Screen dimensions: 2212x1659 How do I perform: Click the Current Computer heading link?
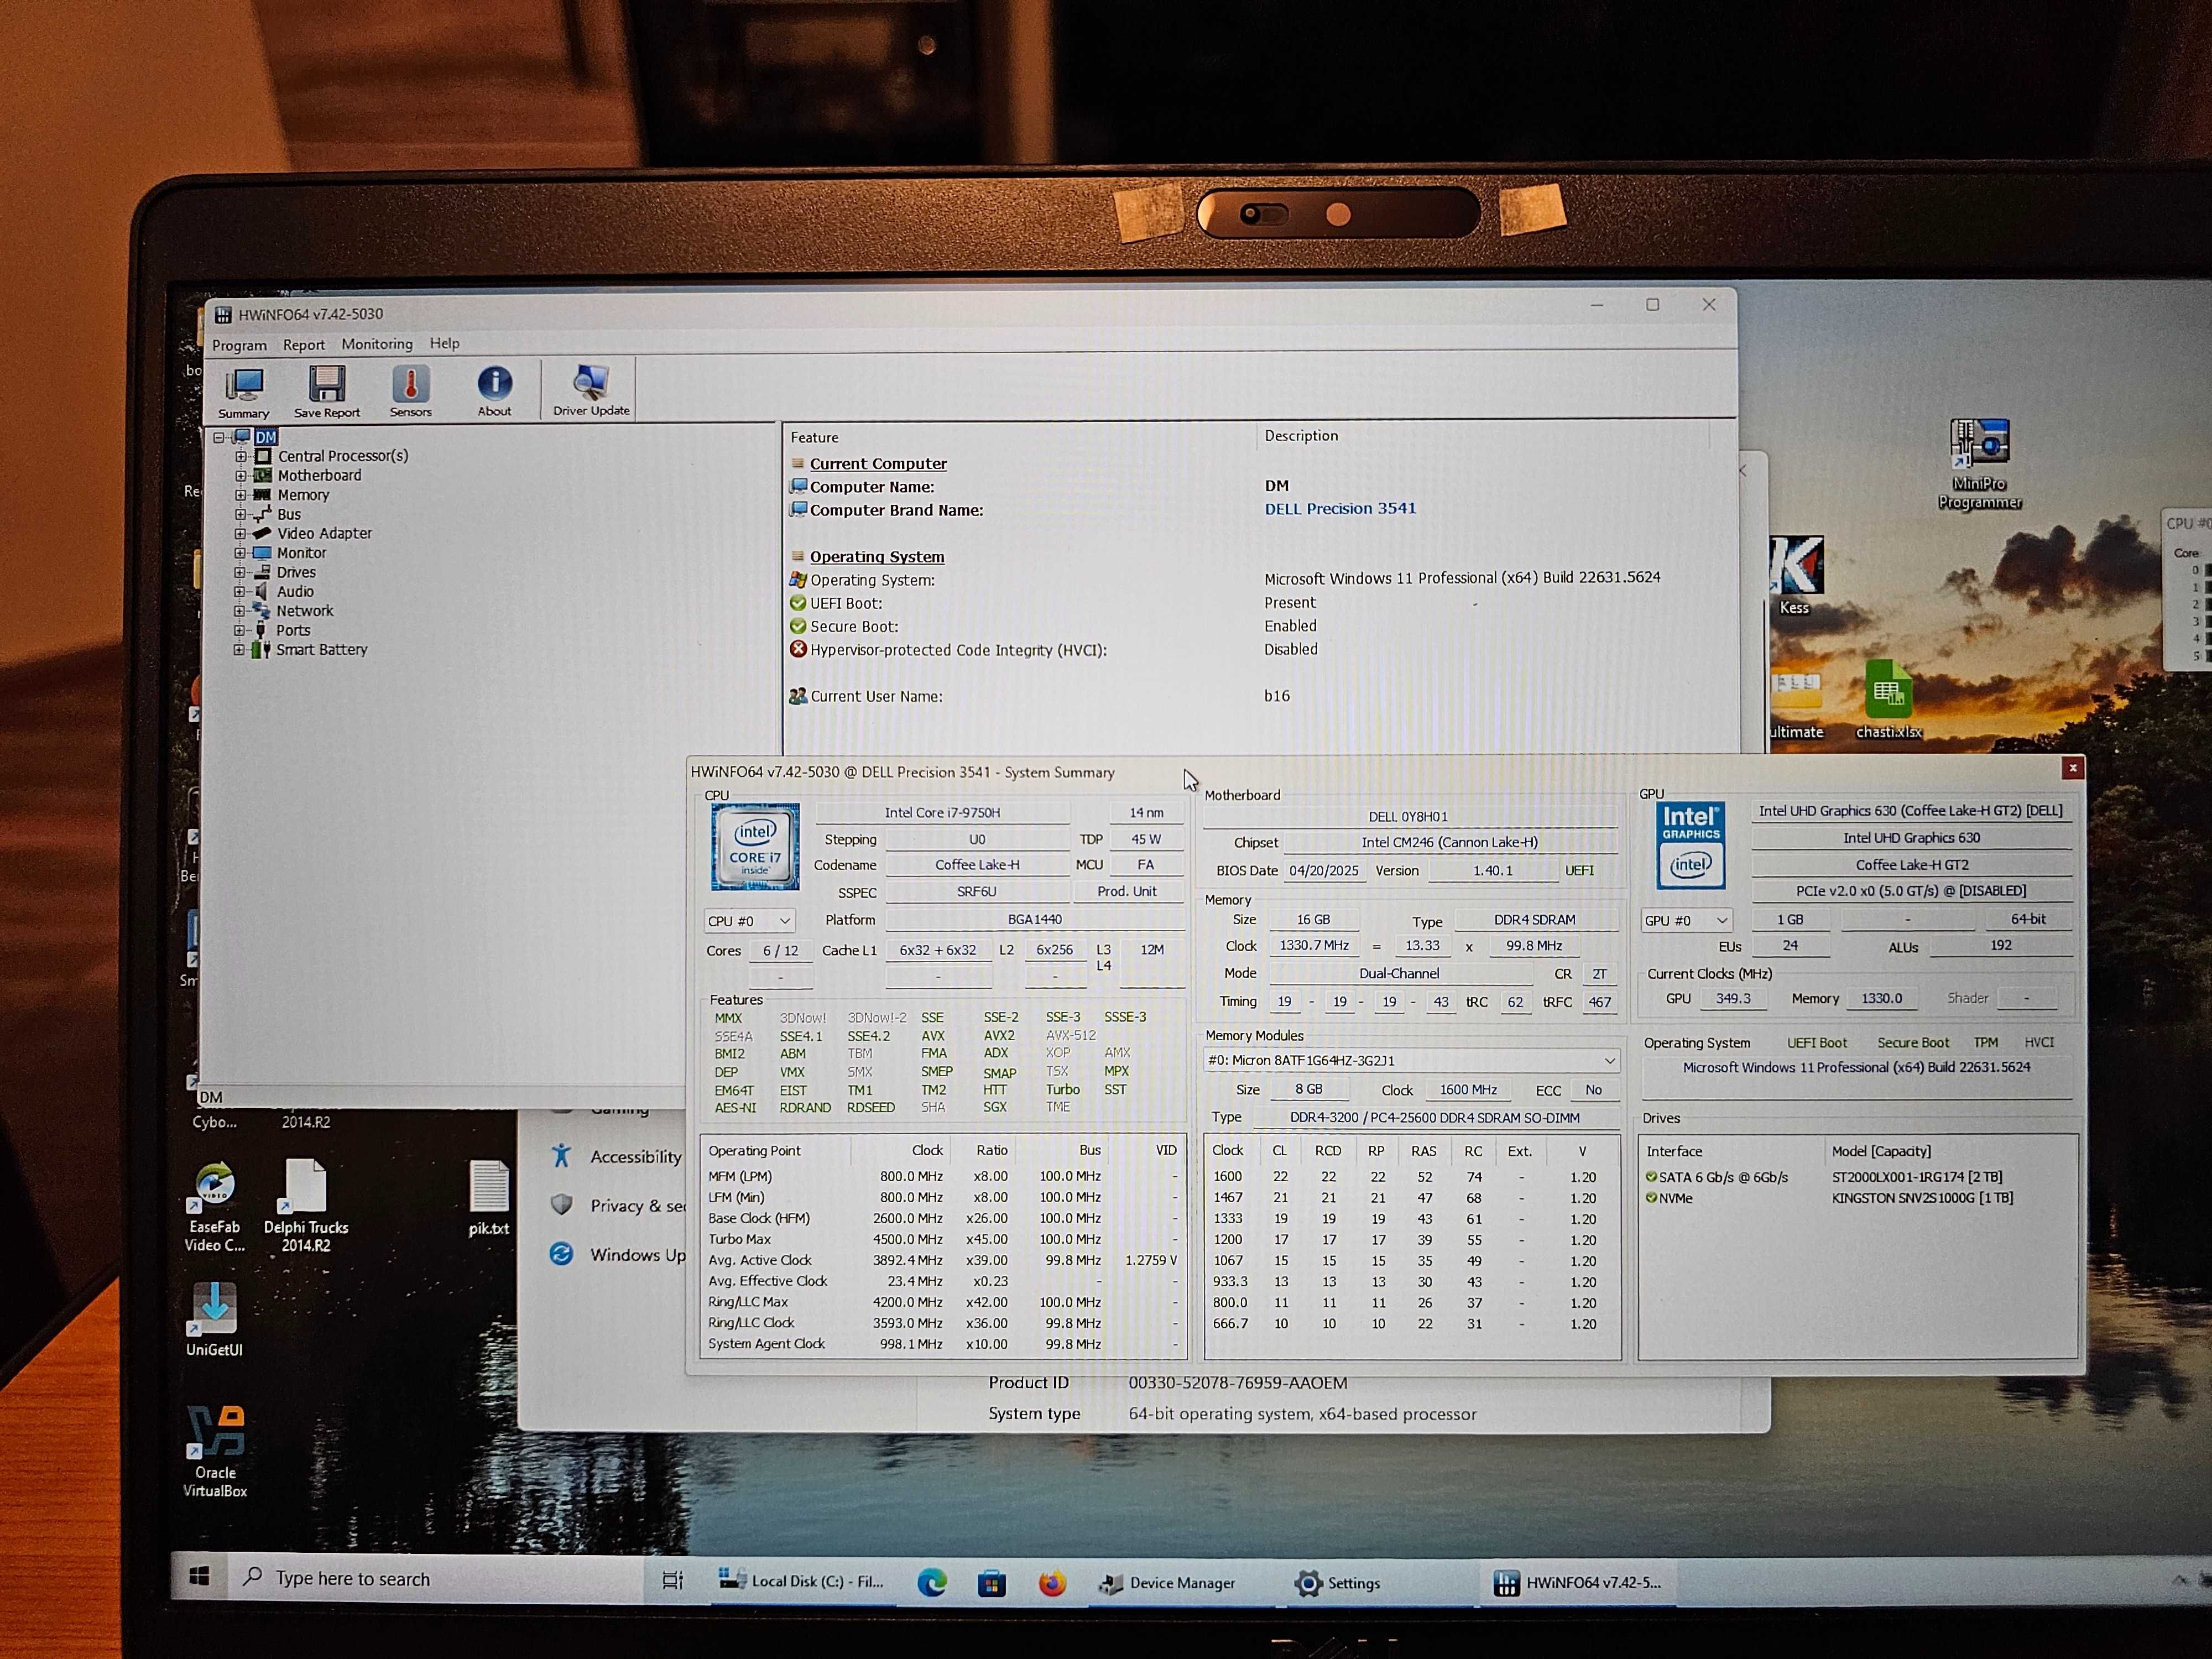(878, 464)
